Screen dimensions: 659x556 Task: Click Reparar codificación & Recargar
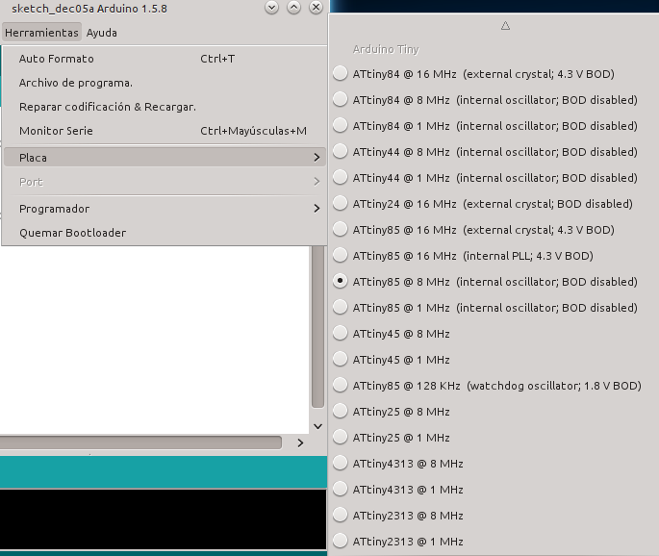164,107
